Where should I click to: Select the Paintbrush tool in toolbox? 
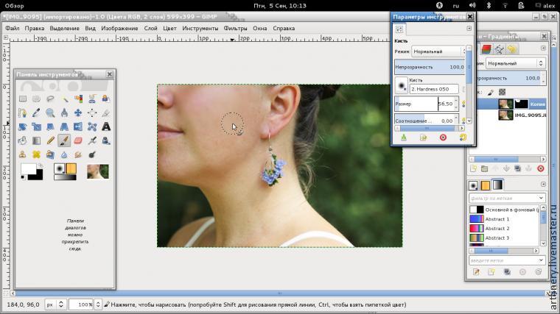pos(64,140)
